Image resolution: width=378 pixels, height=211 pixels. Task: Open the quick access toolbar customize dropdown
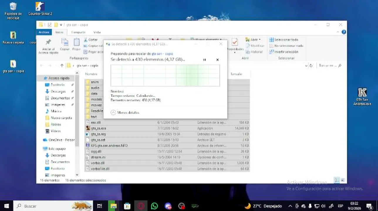[x=61, y=25]
